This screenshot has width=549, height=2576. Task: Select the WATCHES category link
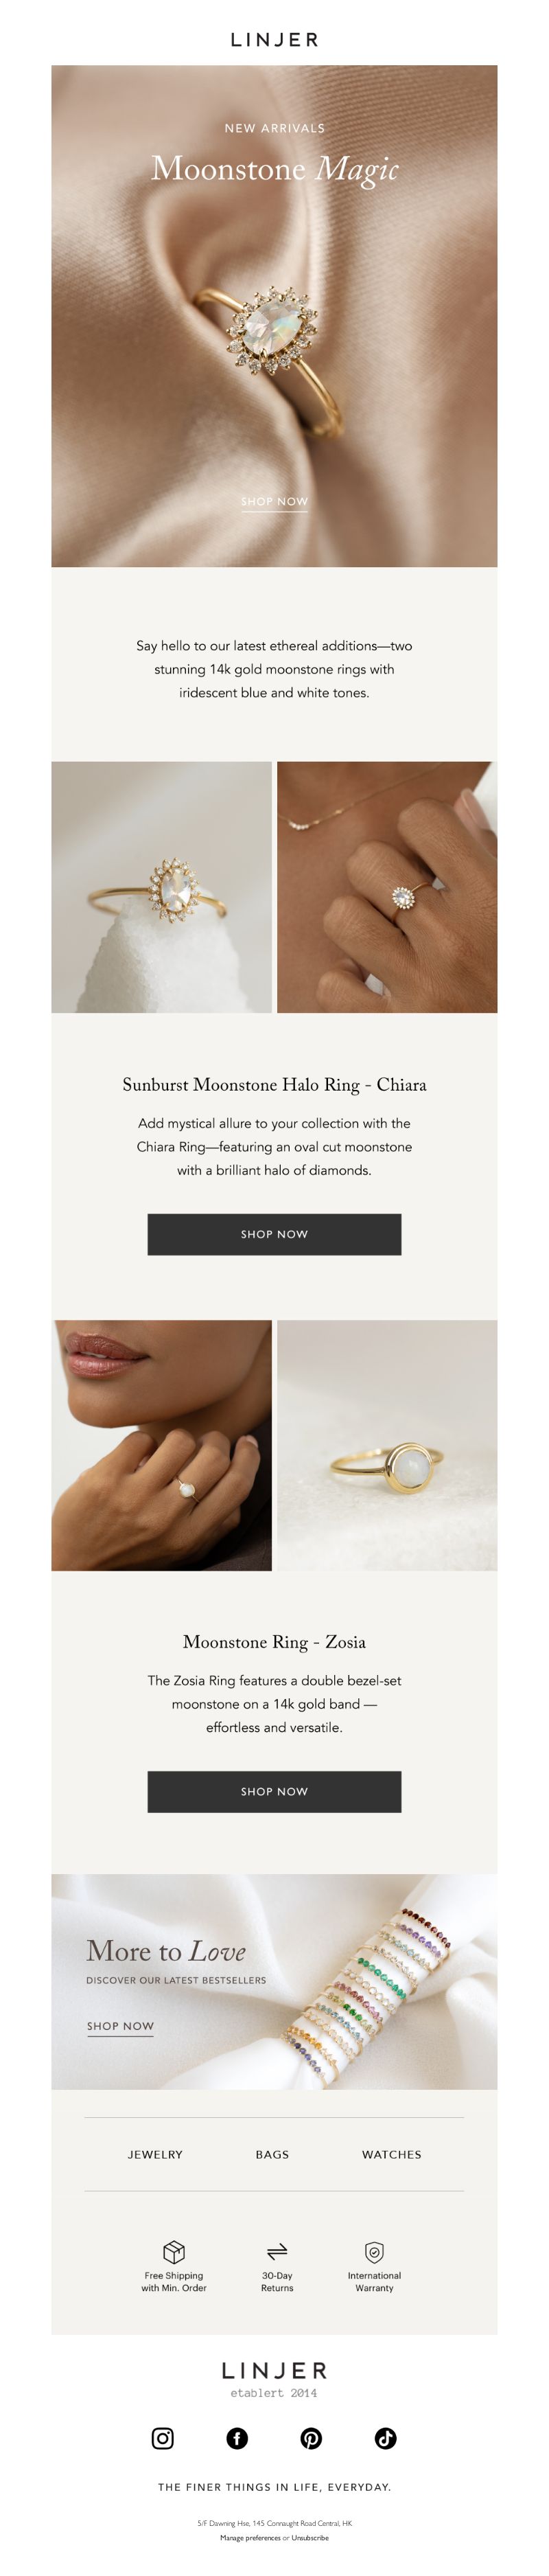click(391, 2154)
